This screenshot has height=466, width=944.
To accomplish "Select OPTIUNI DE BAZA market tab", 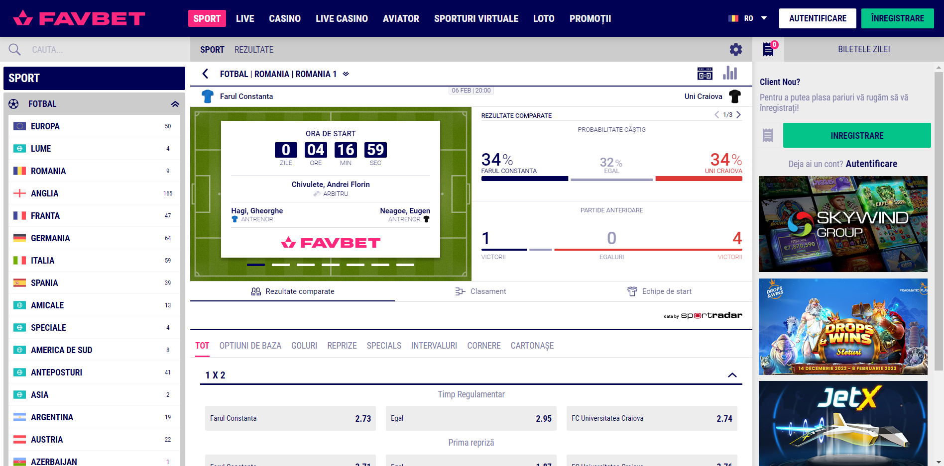I will coord(250,346).
